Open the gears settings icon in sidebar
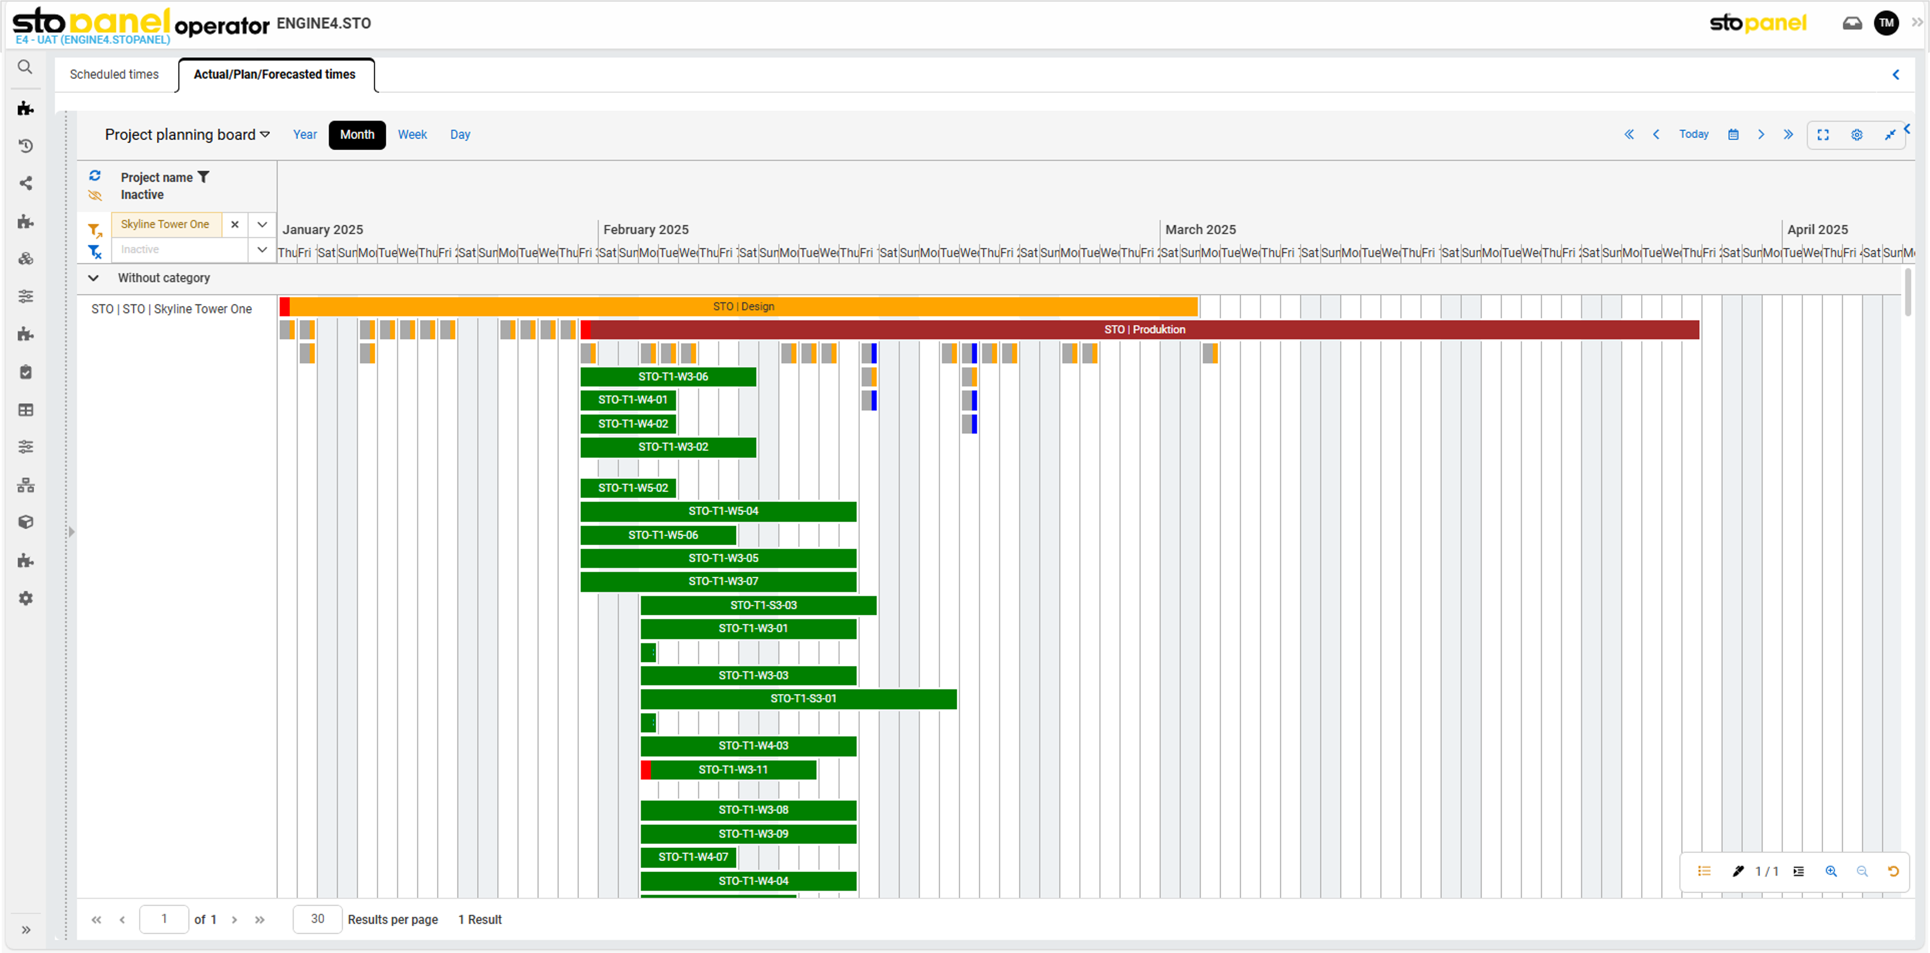 (x=25, y=598)
